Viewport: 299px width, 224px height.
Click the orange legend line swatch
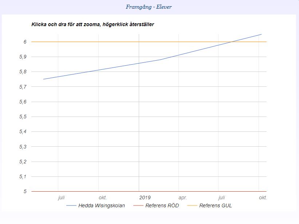pos(192,206)
